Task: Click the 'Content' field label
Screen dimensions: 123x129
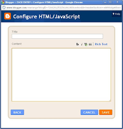Action: click(x=17, y=44)
